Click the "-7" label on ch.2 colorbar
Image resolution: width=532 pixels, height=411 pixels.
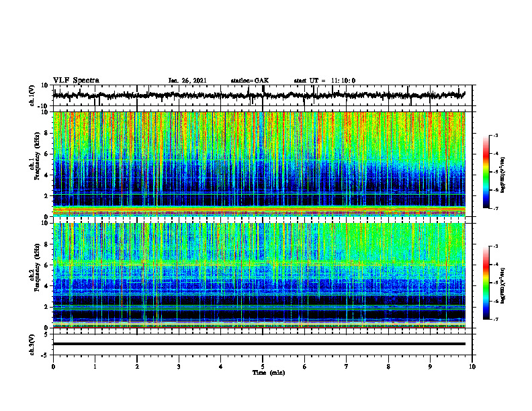click(x=496, y=319)
